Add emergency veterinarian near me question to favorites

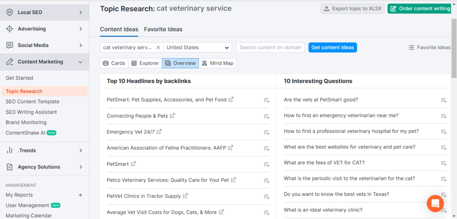[444, 116]
